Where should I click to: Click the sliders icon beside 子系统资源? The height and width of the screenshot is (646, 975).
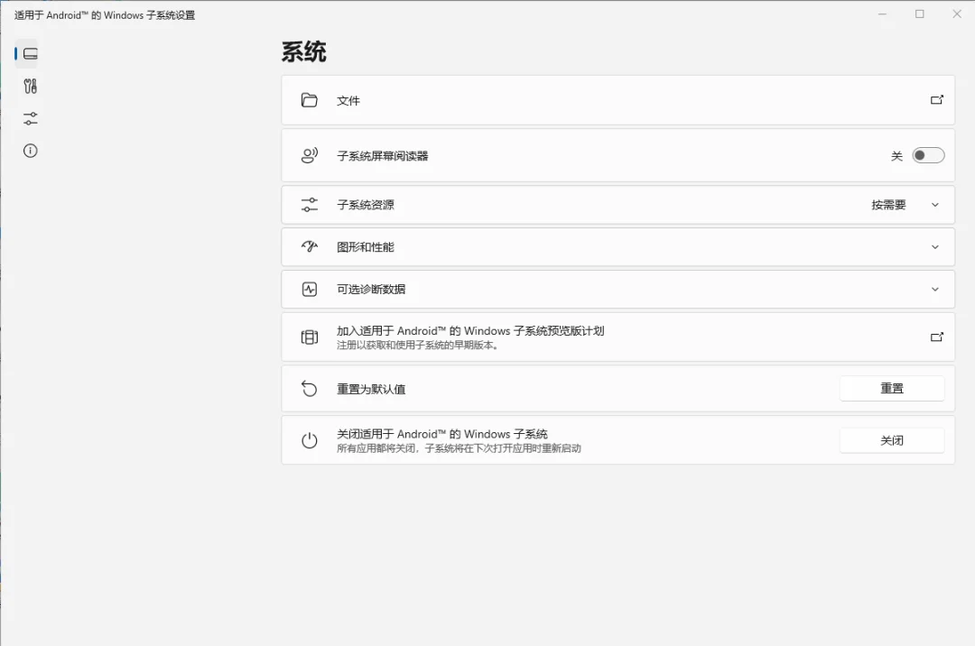[x=309, y=205]
